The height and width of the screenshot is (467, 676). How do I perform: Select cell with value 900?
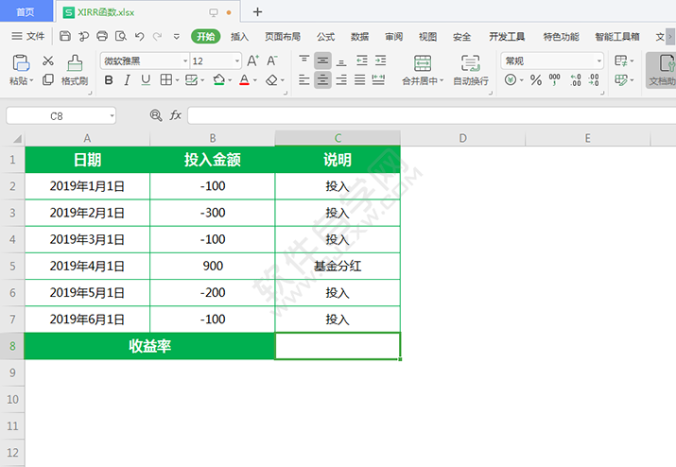213,266
